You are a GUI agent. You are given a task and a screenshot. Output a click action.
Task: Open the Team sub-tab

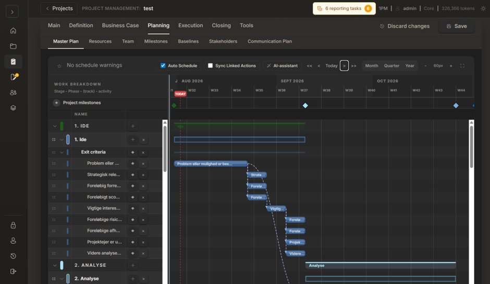(x=128, y=41)
